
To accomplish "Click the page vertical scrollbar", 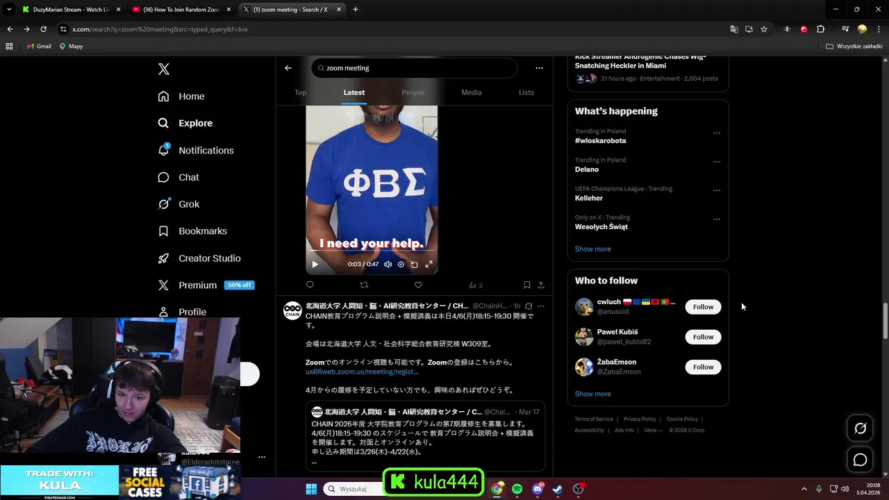I will 885,319.
